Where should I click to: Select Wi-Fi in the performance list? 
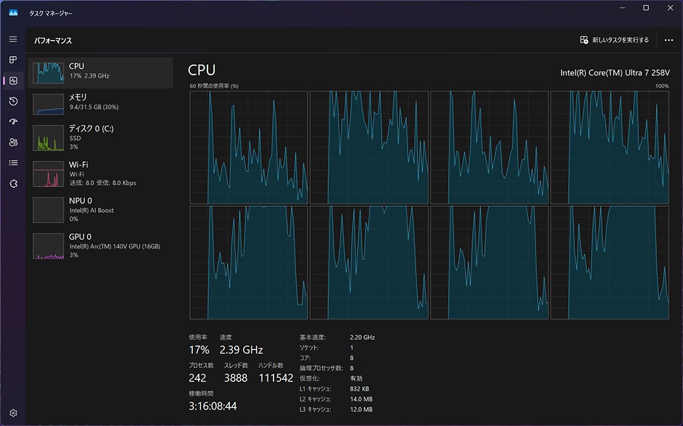click(100, 173)
